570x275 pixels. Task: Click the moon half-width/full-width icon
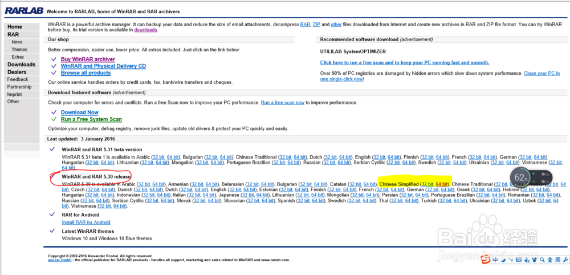[503, 260]
